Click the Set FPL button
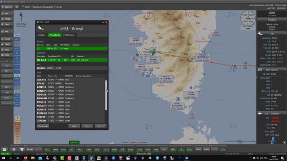This screenshot has height=161, width=287. [x=100, y=126]
